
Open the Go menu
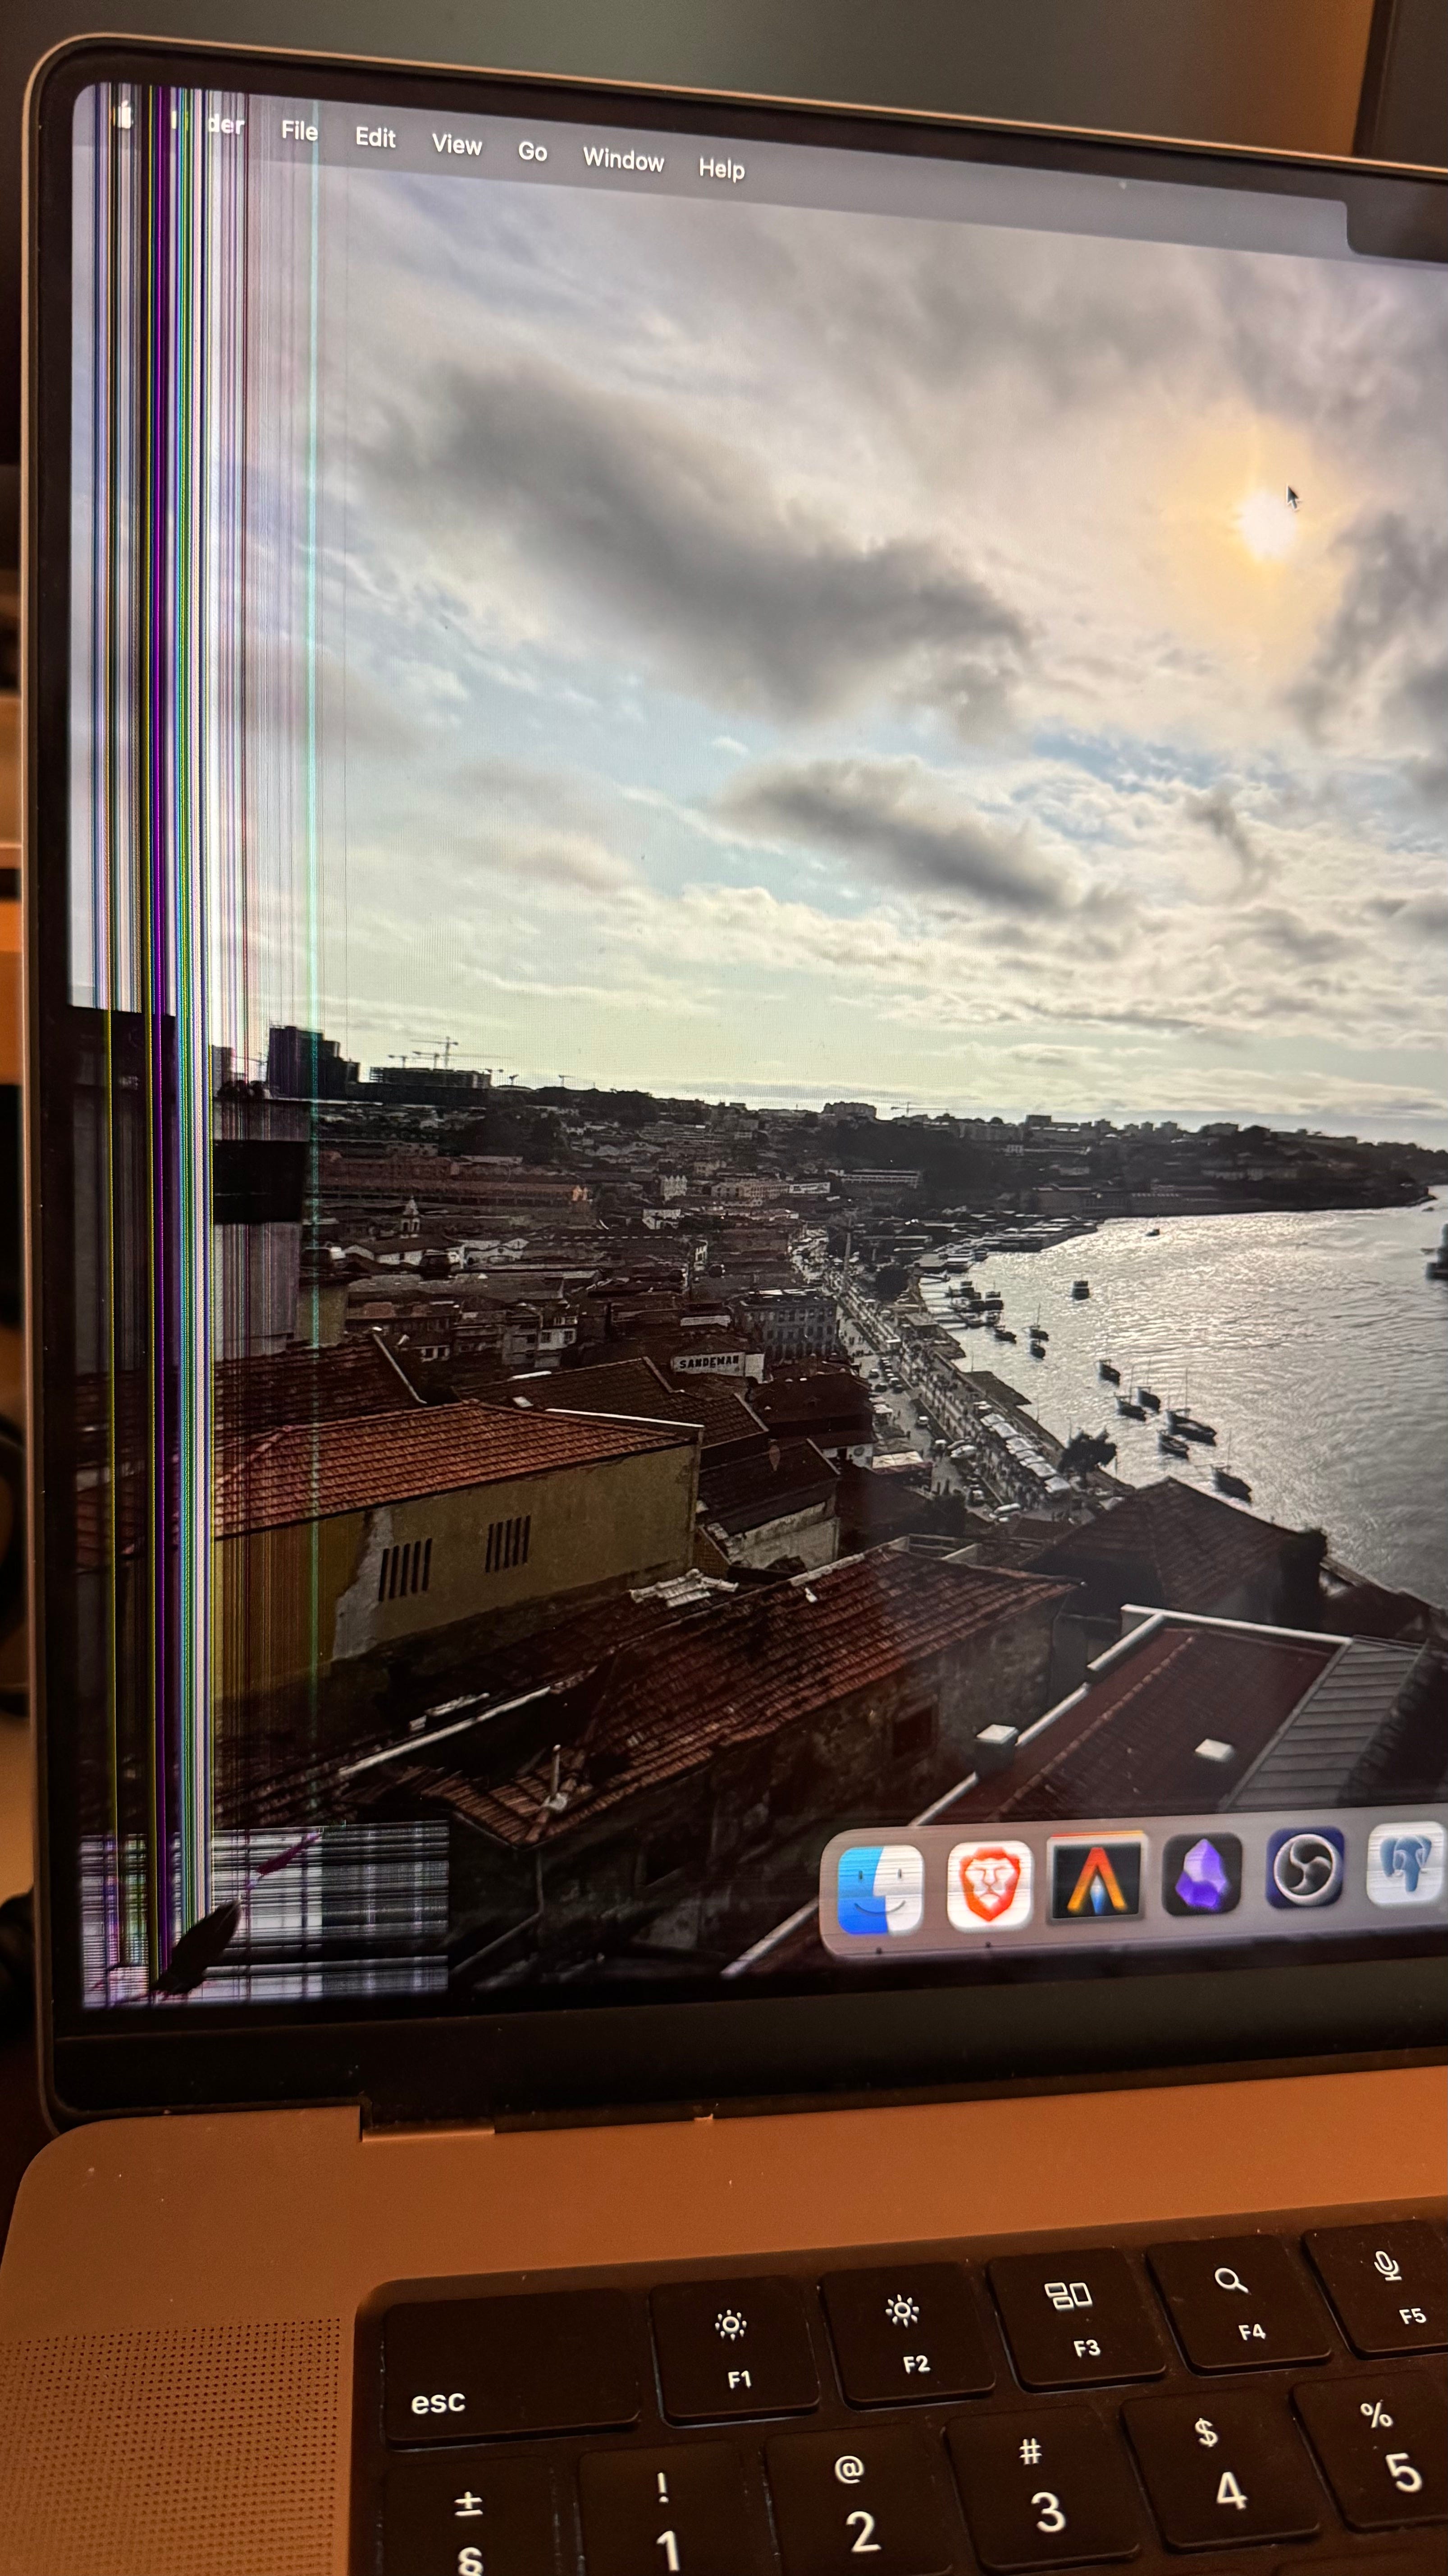pyautogui.click(x=532, y=152)
